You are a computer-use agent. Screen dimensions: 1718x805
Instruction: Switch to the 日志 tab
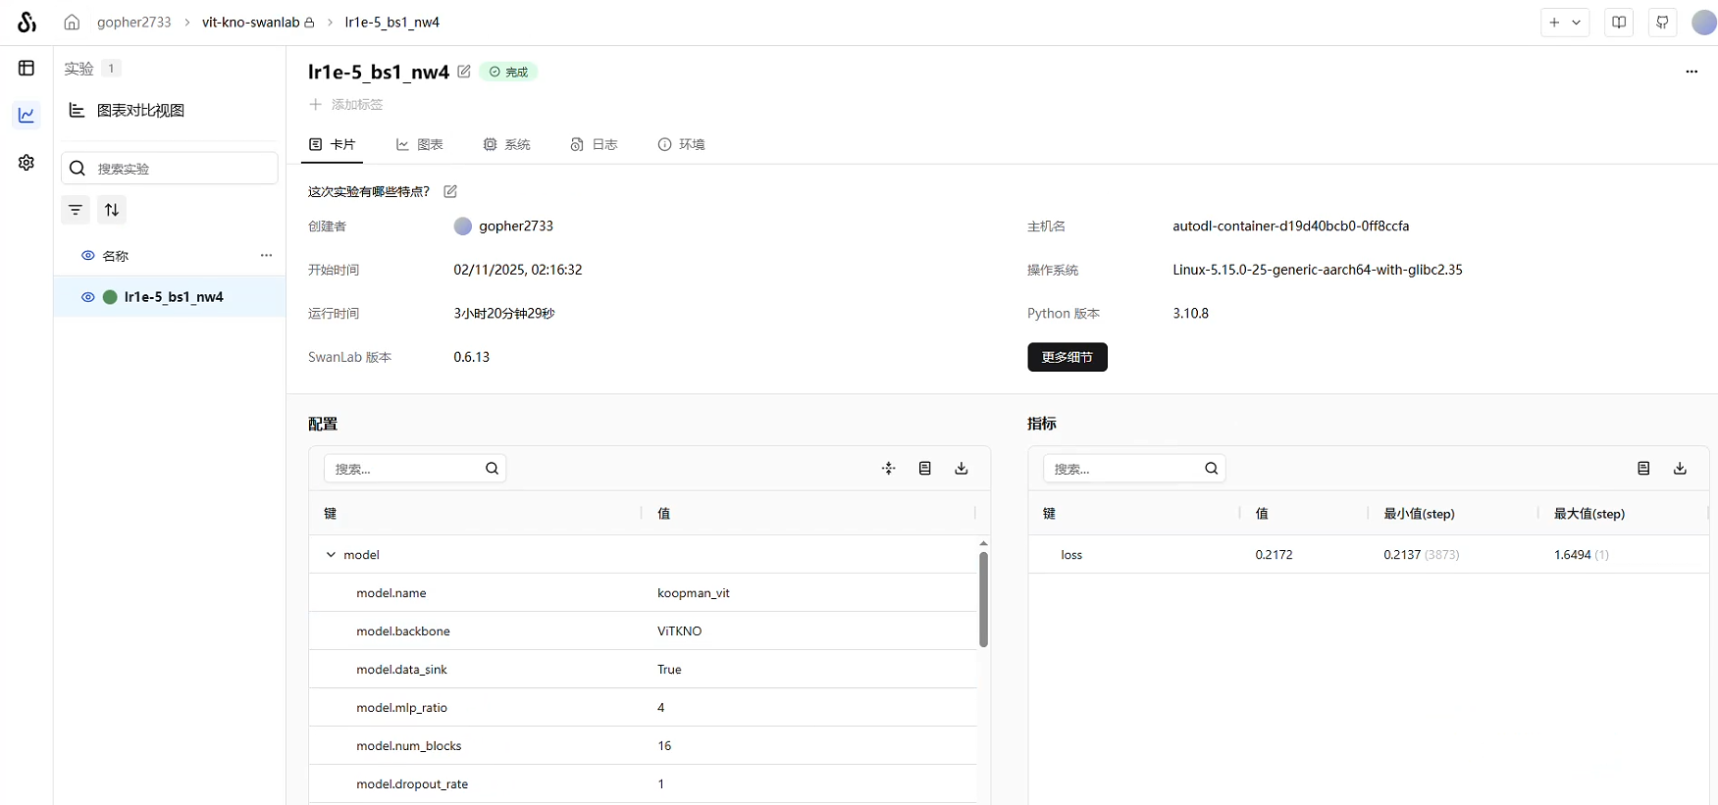pos(595,144)
